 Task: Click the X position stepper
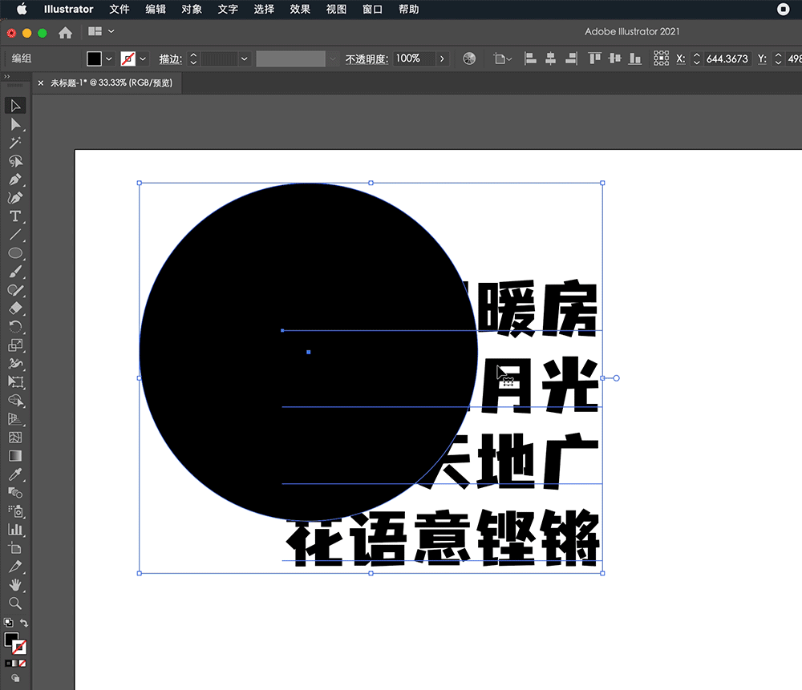coord(696,59)
